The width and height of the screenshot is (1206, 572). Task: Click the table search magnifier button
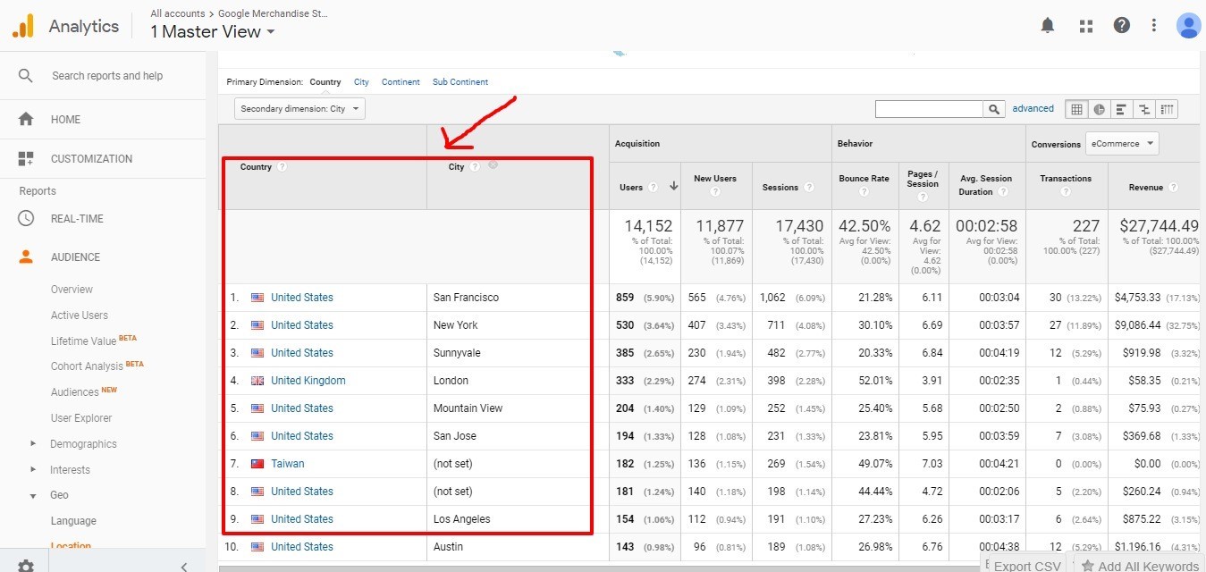click(994, 109)
